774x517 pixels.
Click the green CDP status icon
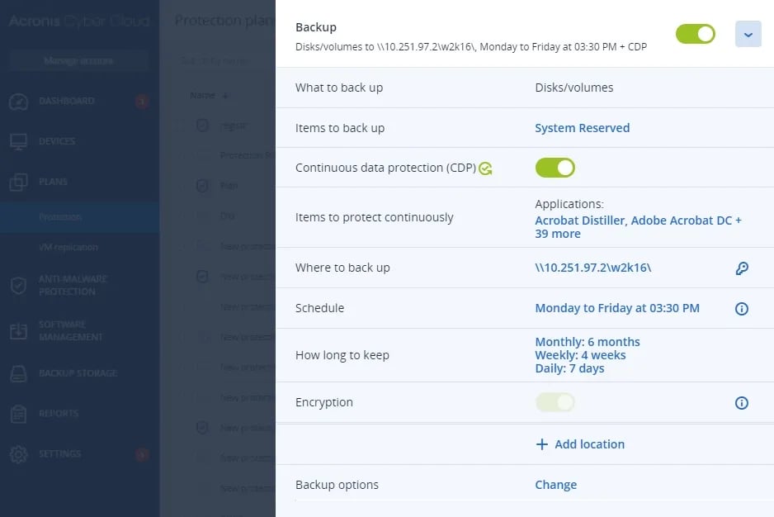[x=486, y=168]
